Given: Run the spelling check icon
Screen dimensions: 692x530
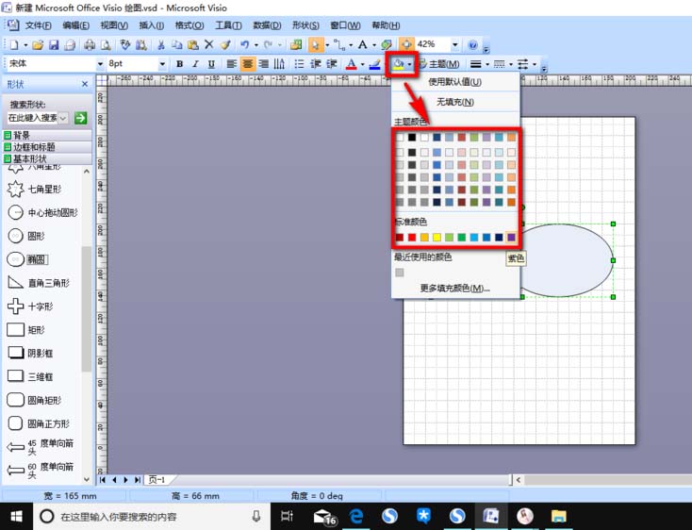Looking at the screenshot, I should click(x=125, y=44).
